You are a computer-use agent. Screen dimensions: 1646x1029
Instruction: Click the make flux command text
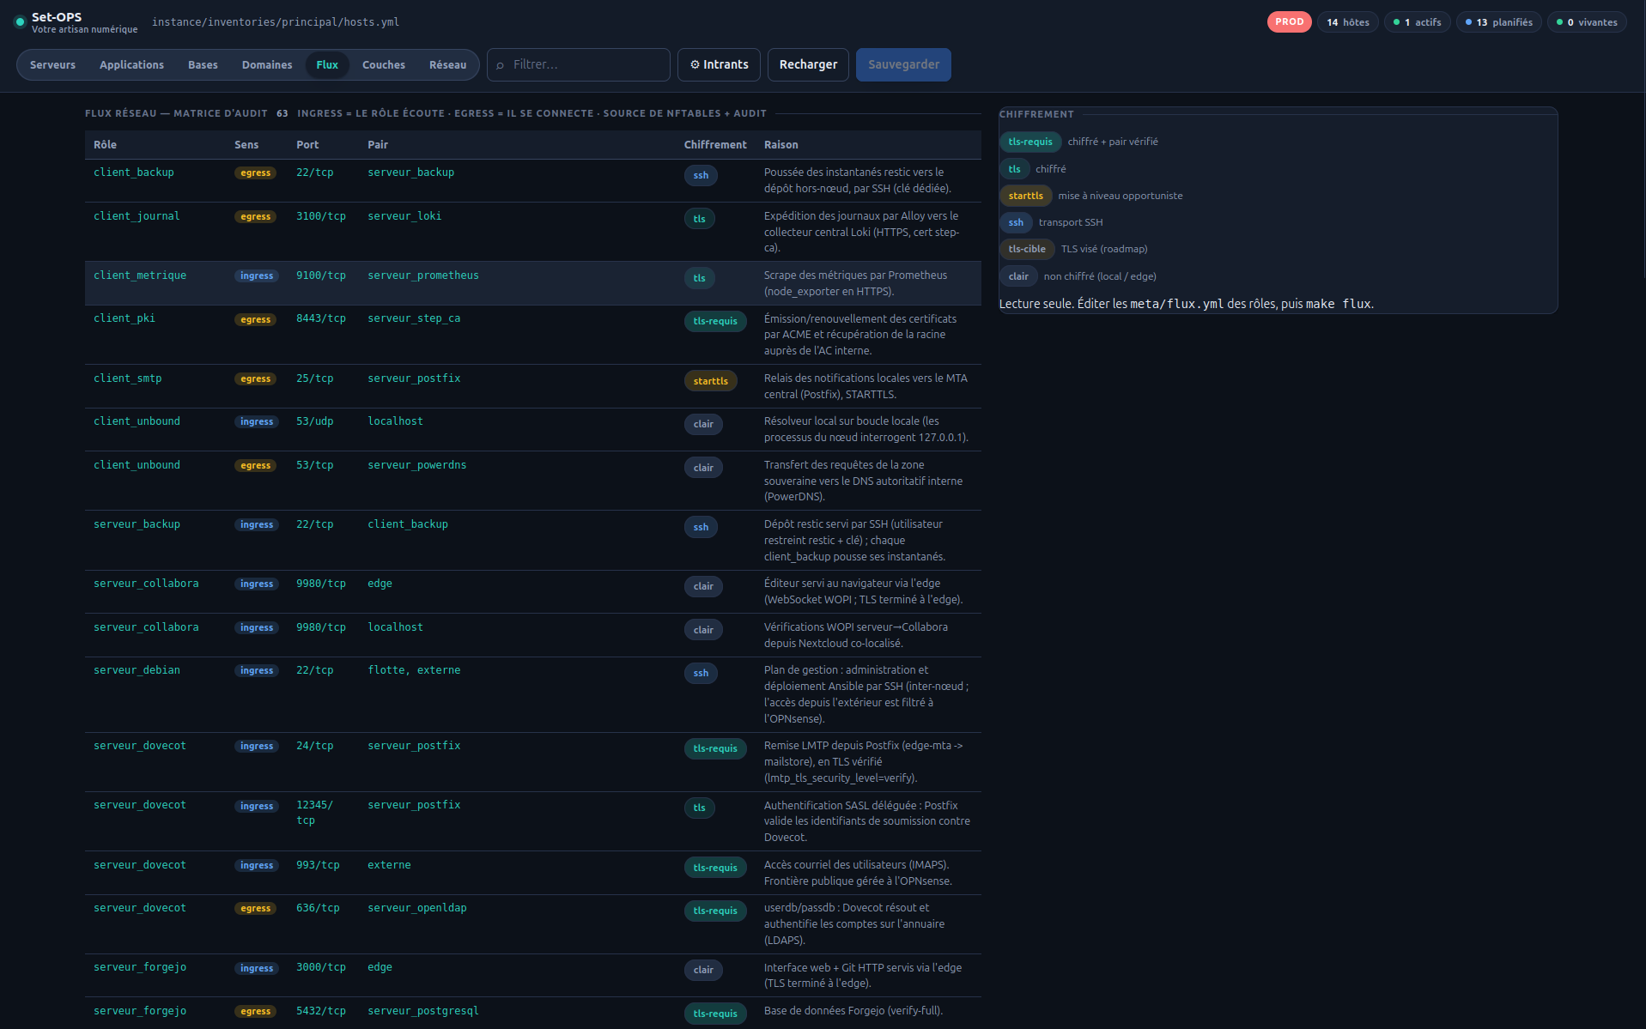(x=1339, y=304)
